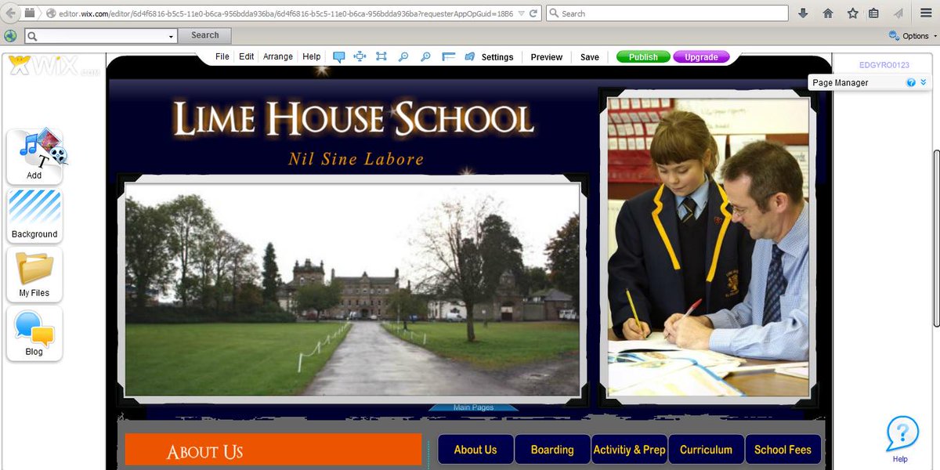Click the toolbar search text box
The image size is (940, 470).
100,36
